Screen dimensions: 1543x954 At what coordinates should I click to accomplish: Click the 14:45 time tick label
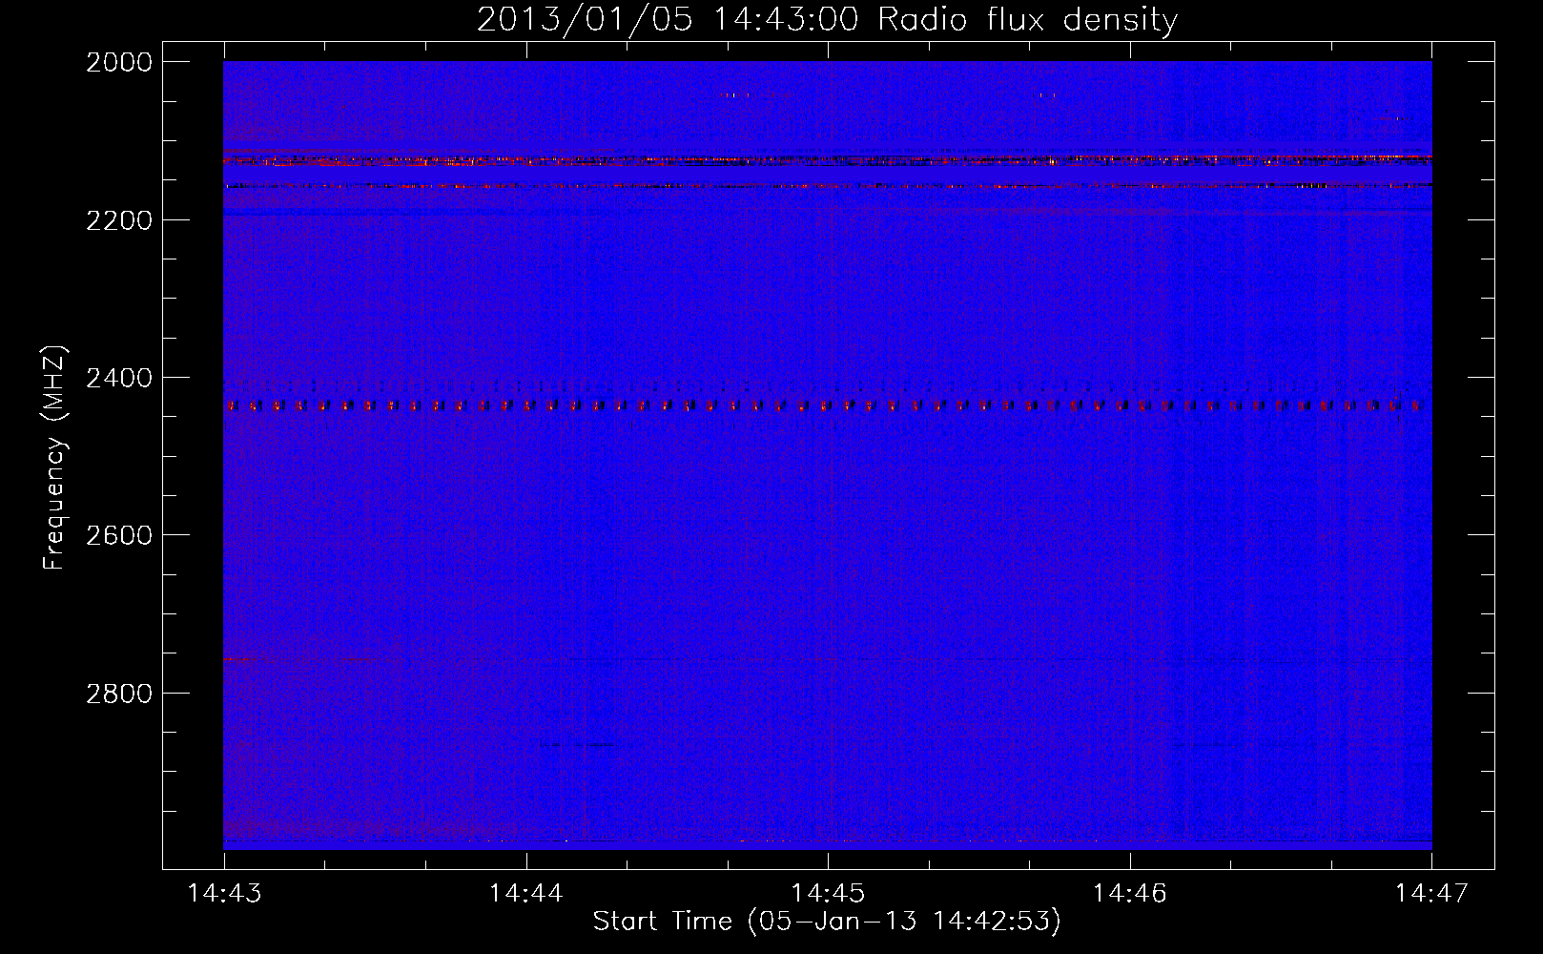coord(828,893)
